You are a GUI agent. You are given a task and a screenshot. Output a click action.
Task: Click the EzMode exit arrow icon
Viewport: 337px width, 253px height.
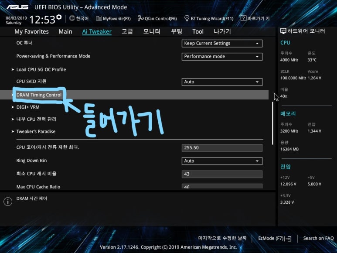pos(288,238)
